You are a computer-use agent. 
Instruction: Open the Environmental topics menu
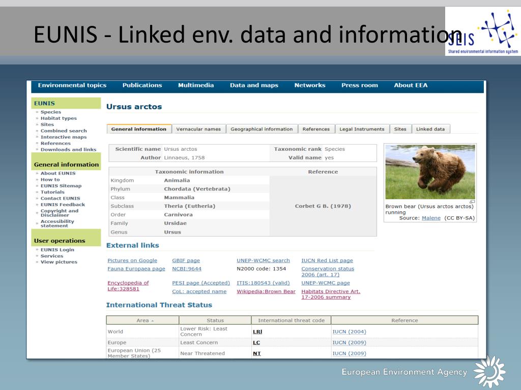72,85
